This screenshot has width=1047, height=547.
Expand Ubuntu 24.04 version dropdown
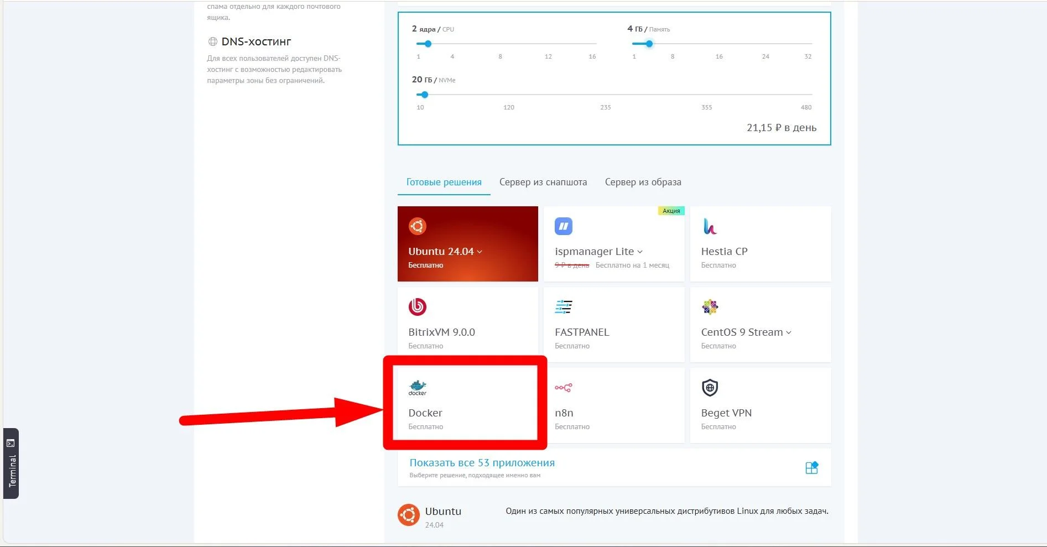coord(480,252)
